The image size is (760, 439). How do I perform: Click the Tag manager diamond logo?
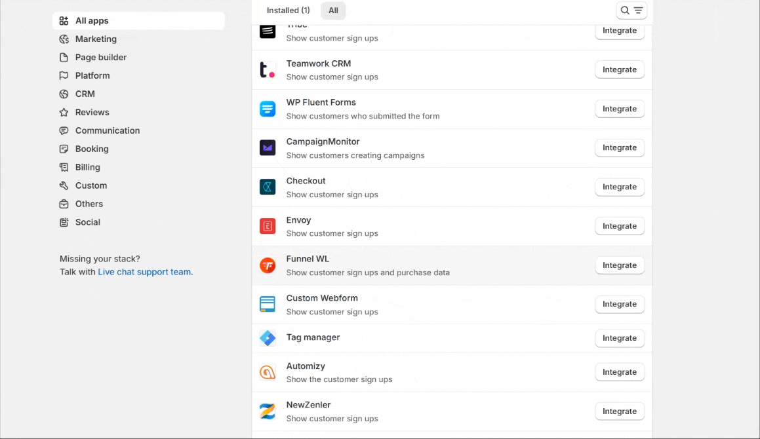tap(268, 338)
